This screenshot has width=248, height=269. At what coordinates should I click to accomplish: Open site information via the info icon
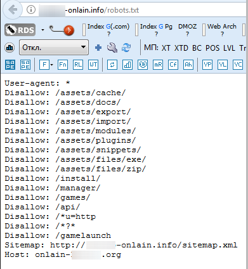point(31,10)
